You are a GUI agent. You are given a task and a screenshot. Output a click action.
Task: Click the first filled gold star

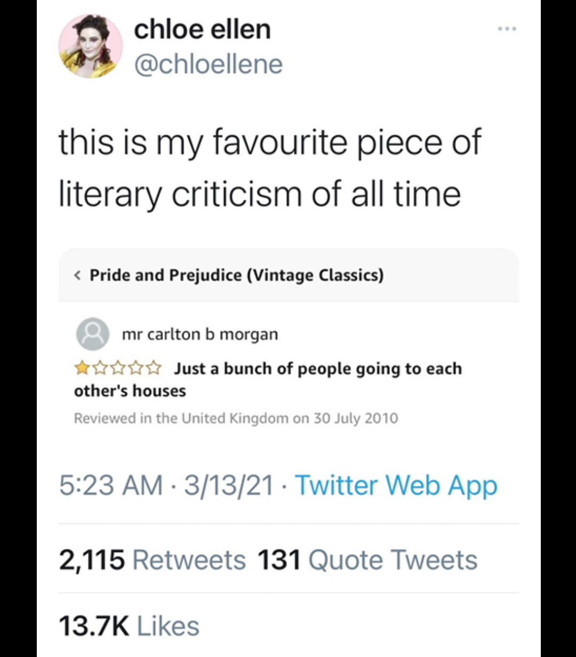(x=82, y=368)
